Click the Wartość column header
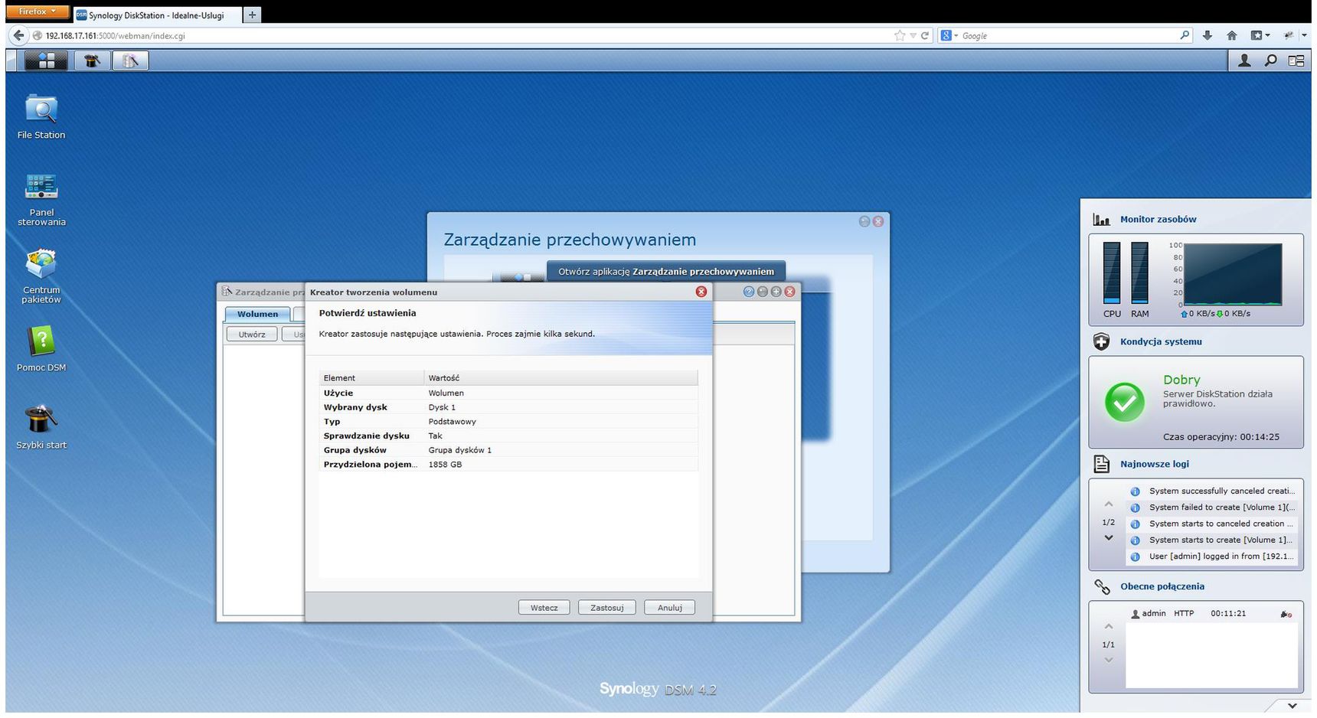 tap(560, 378)
